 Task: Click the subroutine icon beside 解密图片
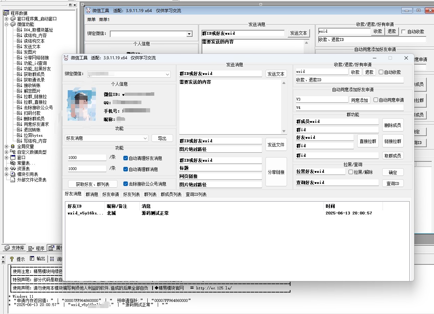point(19,91)
